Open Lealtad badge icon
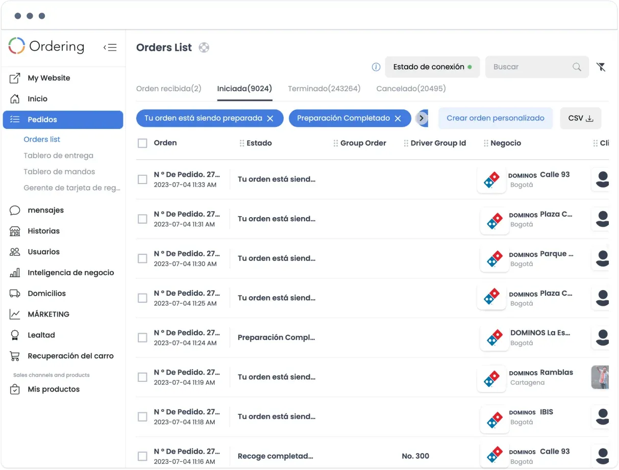The height and width of the screenshot is (470, 619). 15,335
